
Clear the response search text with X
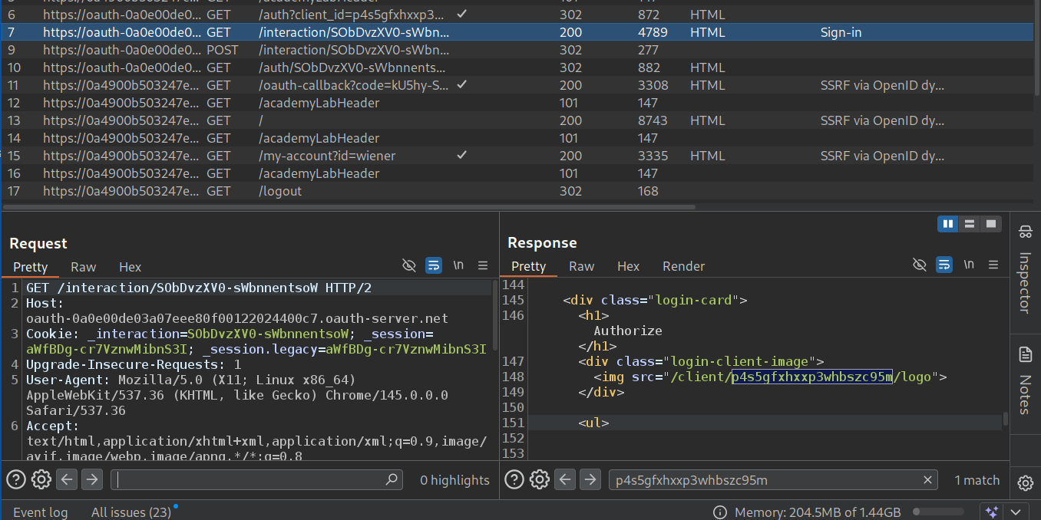(928, 480)
